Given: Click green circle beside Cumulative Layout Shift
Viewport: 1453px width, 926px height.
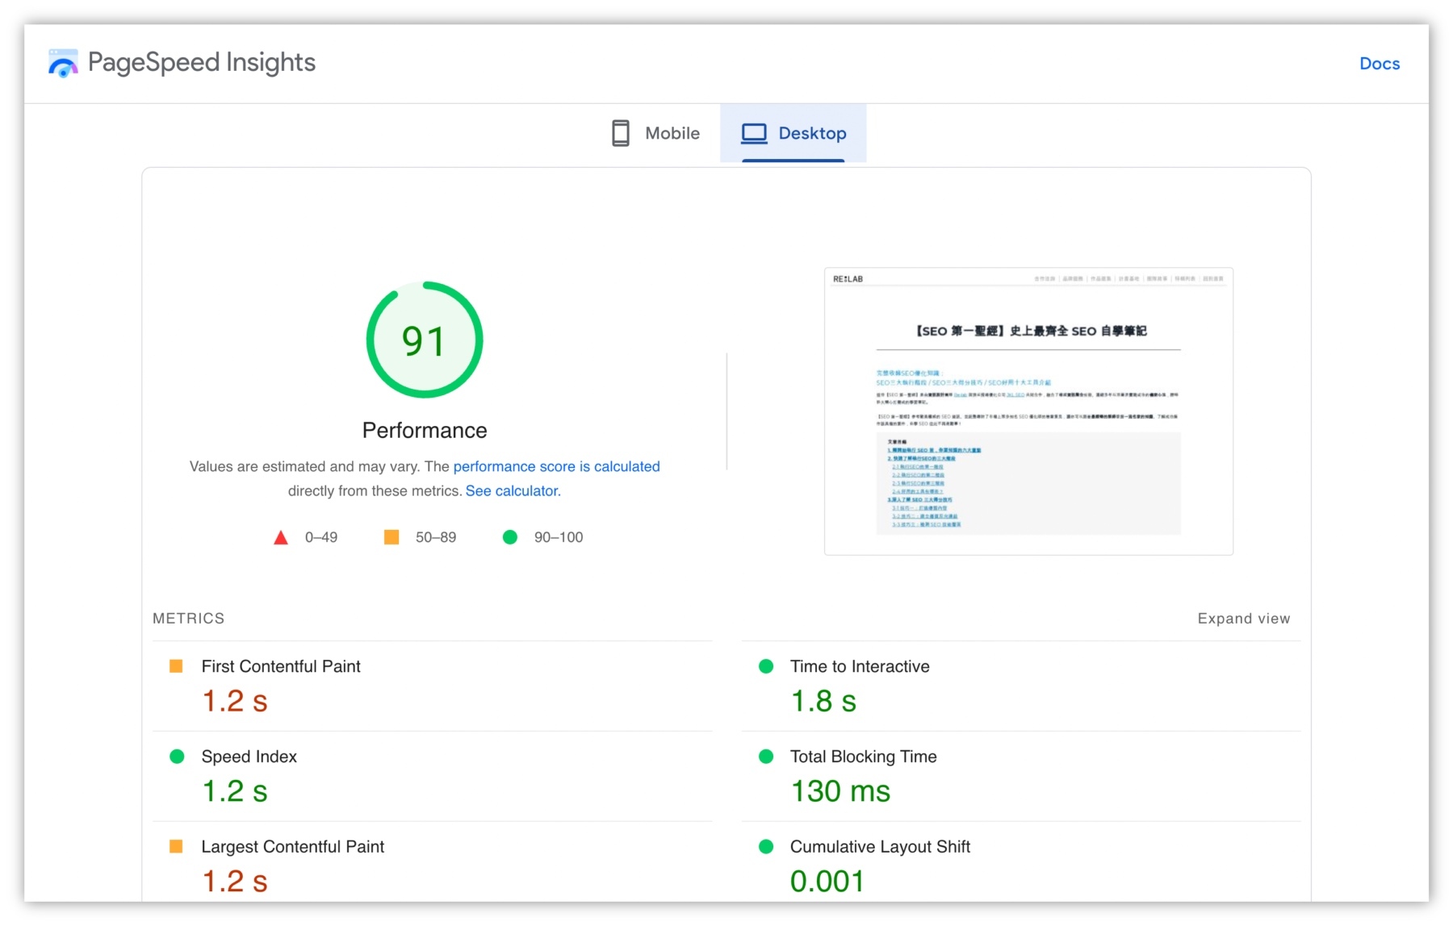Looking at the screenshot, I should [x=764, y=846].
